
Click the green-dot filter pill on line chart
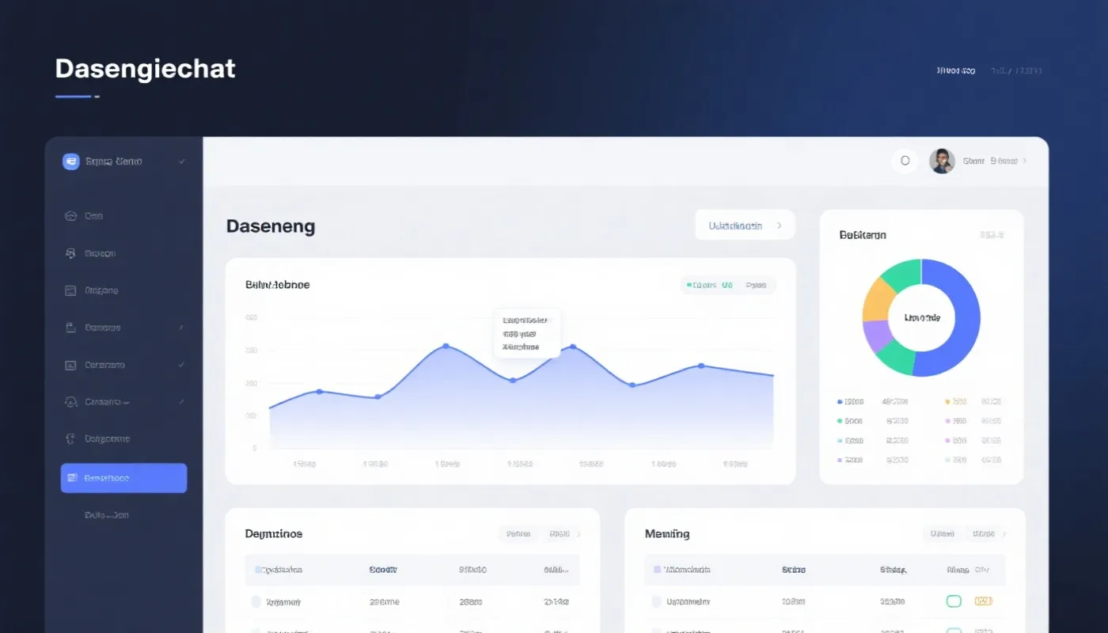tap(710, 285)
